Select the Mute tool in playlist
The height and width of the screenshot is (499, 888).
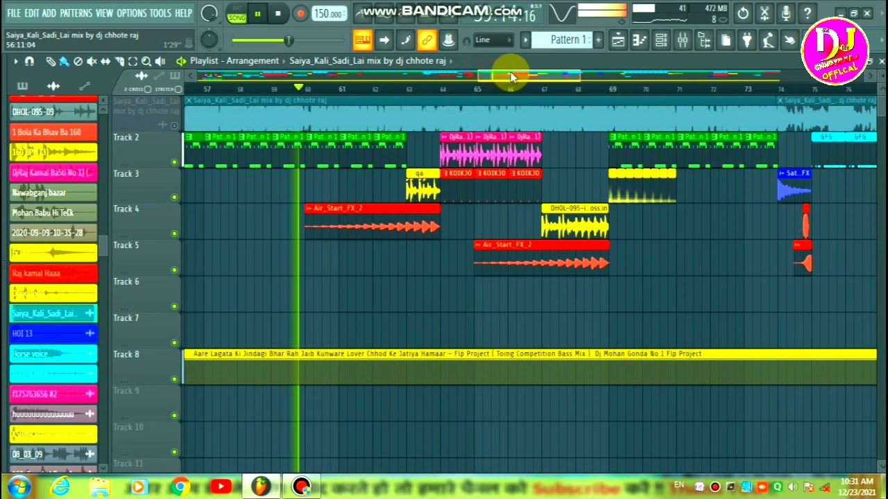tap(91, 61)
